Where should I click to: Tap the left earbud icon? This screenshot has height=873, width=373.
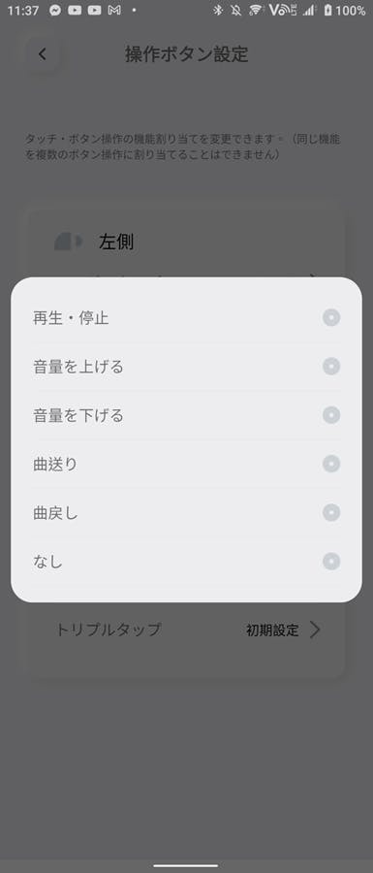(x=69, y=242)
